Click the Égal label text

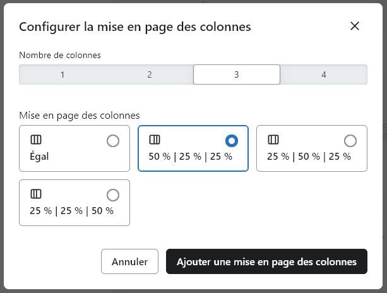click(39, 156)
